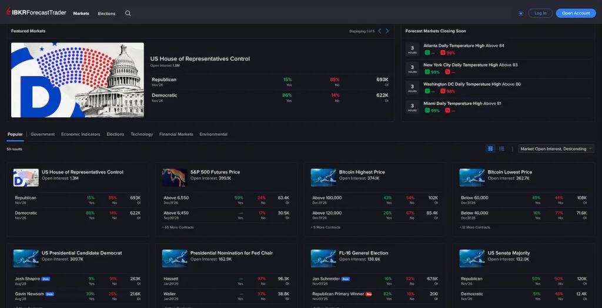
Task: Open US Senate Majority card icon
Action: [x=472, y=259]
